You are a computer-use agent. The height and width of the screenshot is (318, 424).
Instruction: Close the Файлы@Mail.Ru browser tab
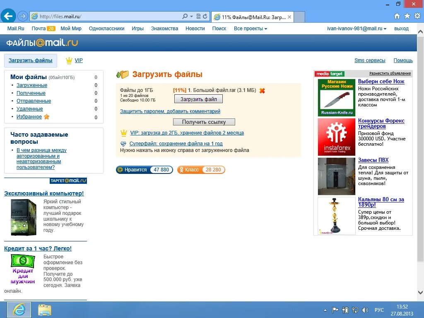289,17
